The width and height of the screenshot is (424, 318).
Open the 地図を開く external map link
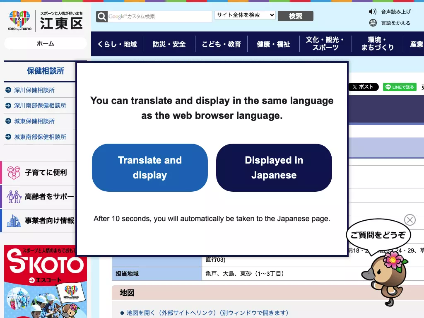(x=207, y=313)
